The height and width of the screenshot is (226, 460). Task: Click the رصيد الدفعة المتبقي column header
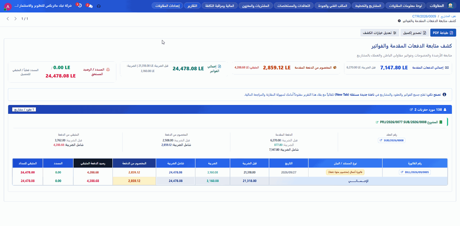[x=93, y=163]
